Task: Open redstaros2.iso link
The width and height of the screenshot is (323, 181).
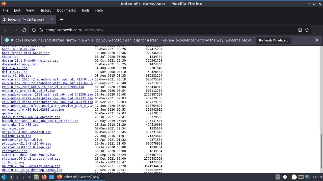Action: tap(15, 151)
